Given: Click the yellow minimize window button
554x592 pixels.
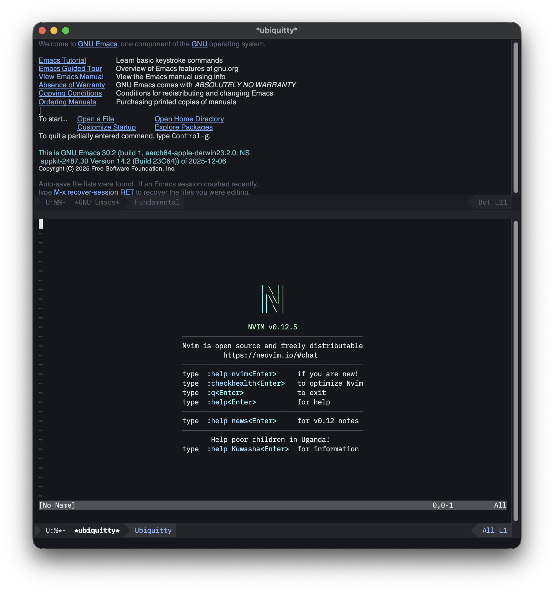Looking at the screenshot, I should [x=54, y=30].
